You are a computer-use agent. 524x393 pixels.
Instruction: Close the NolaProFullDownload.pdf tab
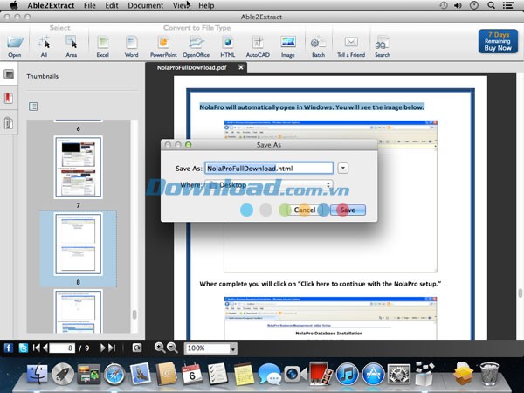[x=241, y=67]
